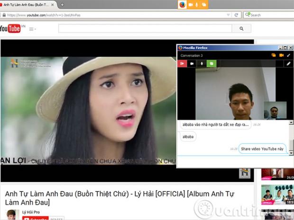Click camera icon in orange sharing indicator

pyautogui.click(x=191, y=5)
